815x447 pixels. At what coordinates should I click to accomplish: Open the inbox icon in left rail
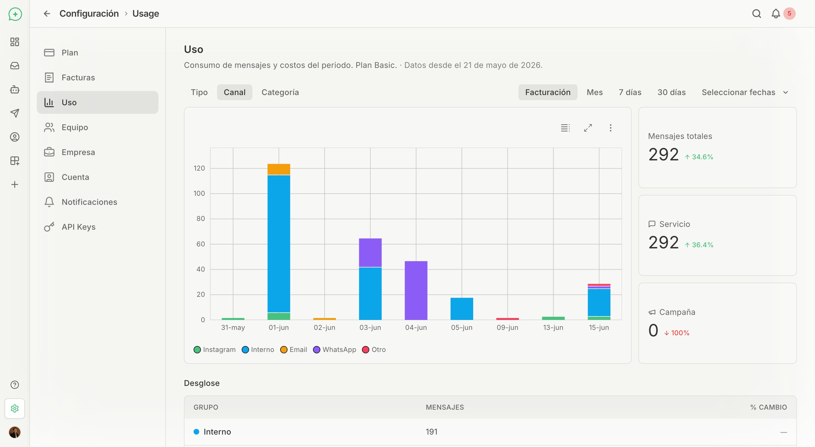click(14, 65)
